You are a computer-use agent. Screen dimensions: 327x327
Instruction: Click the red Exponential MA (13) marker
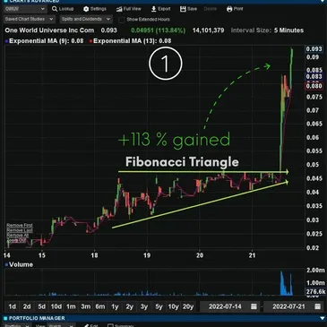[x=90, y=41]
